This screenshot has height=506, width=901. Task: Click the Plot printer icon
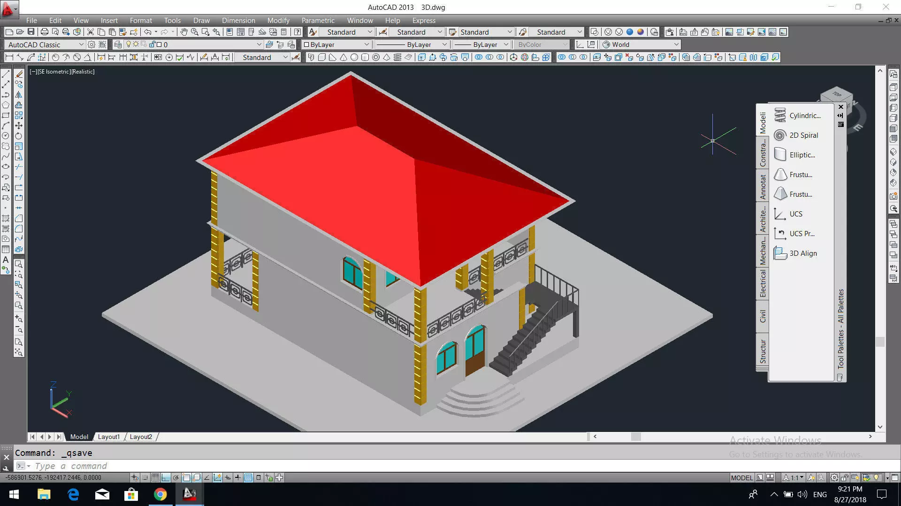pyautogui.click(x=45, y=32)
